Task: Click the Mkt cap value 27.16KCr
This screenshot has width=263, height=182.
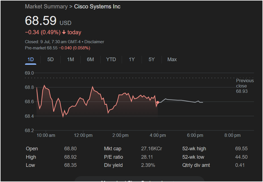Action: click(x=151, y=149)
